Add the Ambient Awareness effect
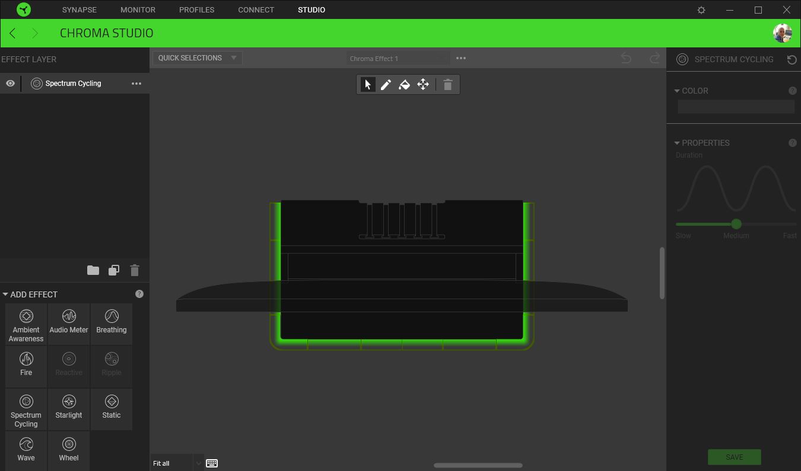 coord(26,324)
